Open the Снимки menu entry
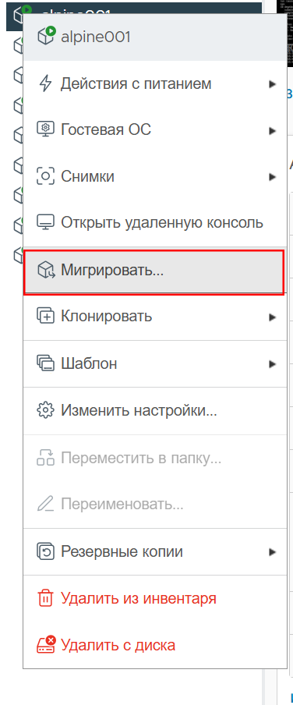Image resolution: width=293 pixels, height=705 pixels. click(155, 177)
